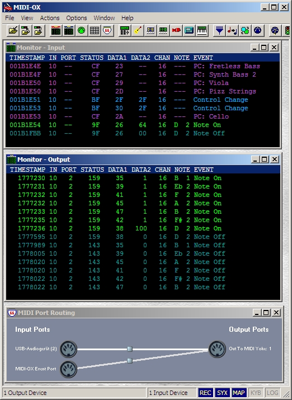Open the instrument panel guitar icon
The width and height of the screenshot is (292, 400).
(x=138, y=31)
